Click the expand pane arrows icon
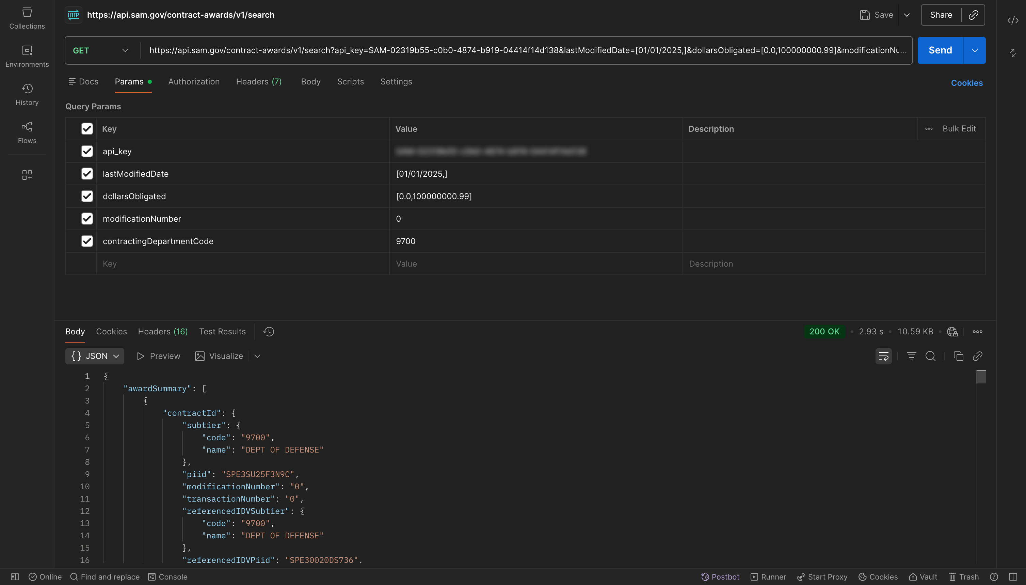 pyautogui.click(x=1013, y=53)
